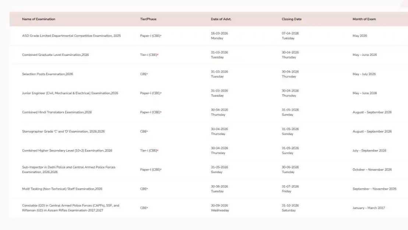Click Combined Hindi Translators Examination, 2026
The width and height of the screenshot is (408, 230).
[x=57, y=112]
